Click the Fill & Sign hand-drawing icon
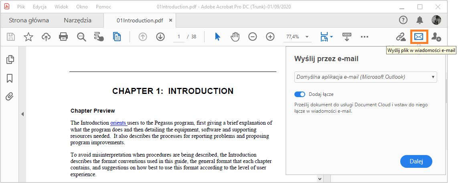 click(x=99, y=37)
